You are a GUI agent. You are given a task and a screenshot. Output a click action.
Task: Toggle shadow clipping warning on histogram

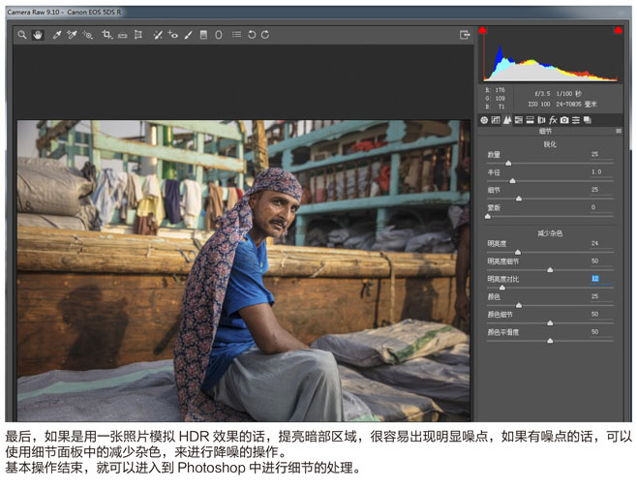[x=482, y=30]
